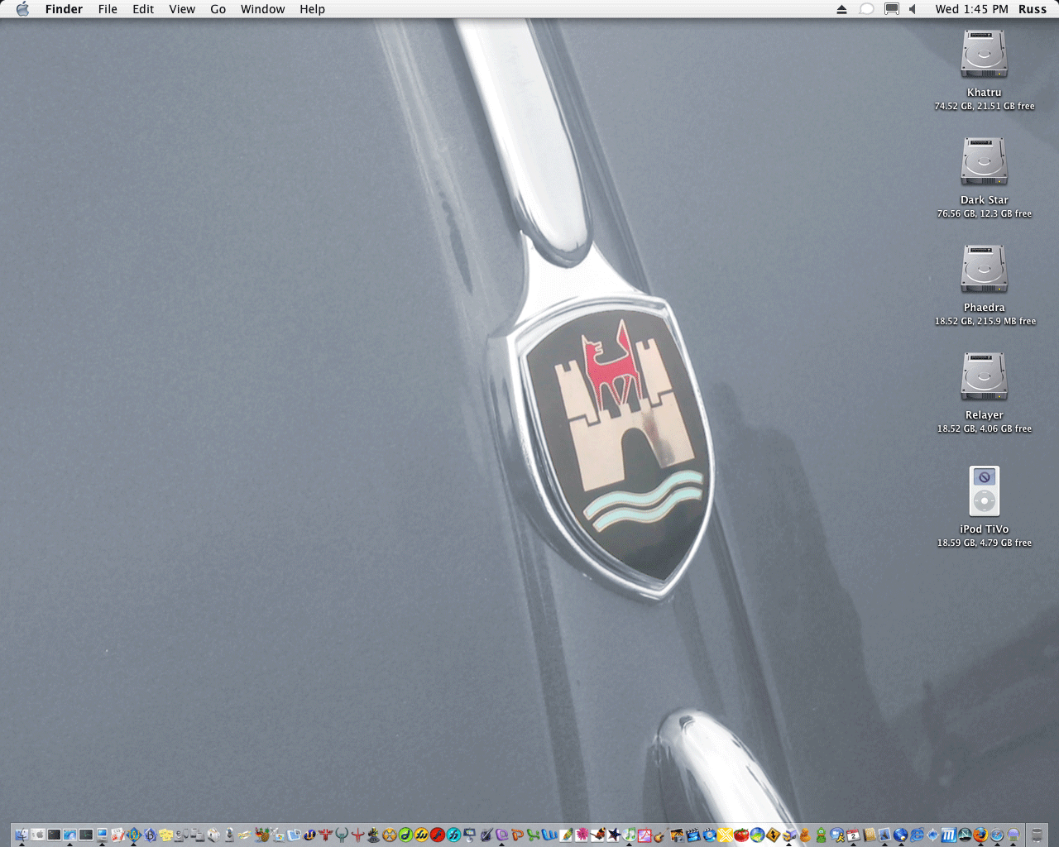Open Microsoft Entourage in the Dock
Image resolution: width=1059 pixels, height=847 pixels.
click(x=501, y=835)
